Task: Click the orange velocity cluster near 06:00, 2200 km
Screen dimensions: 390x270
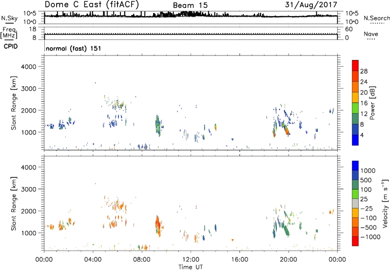Action: click(118, 205)
